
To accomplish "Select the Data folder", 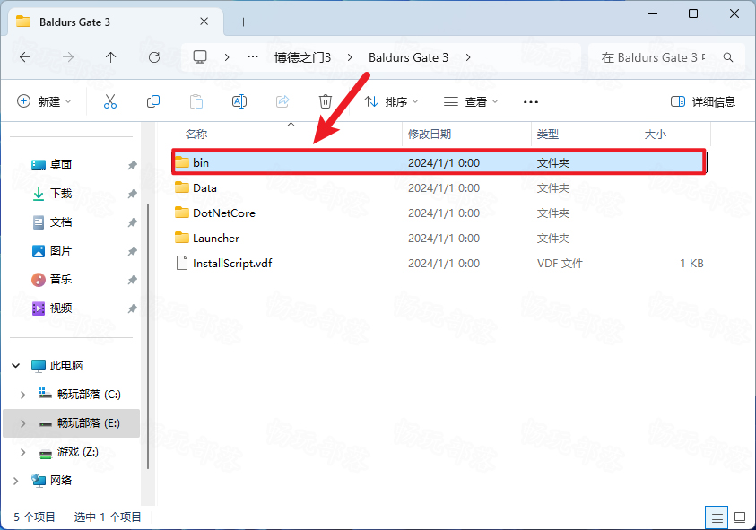I will coord(439,188).
